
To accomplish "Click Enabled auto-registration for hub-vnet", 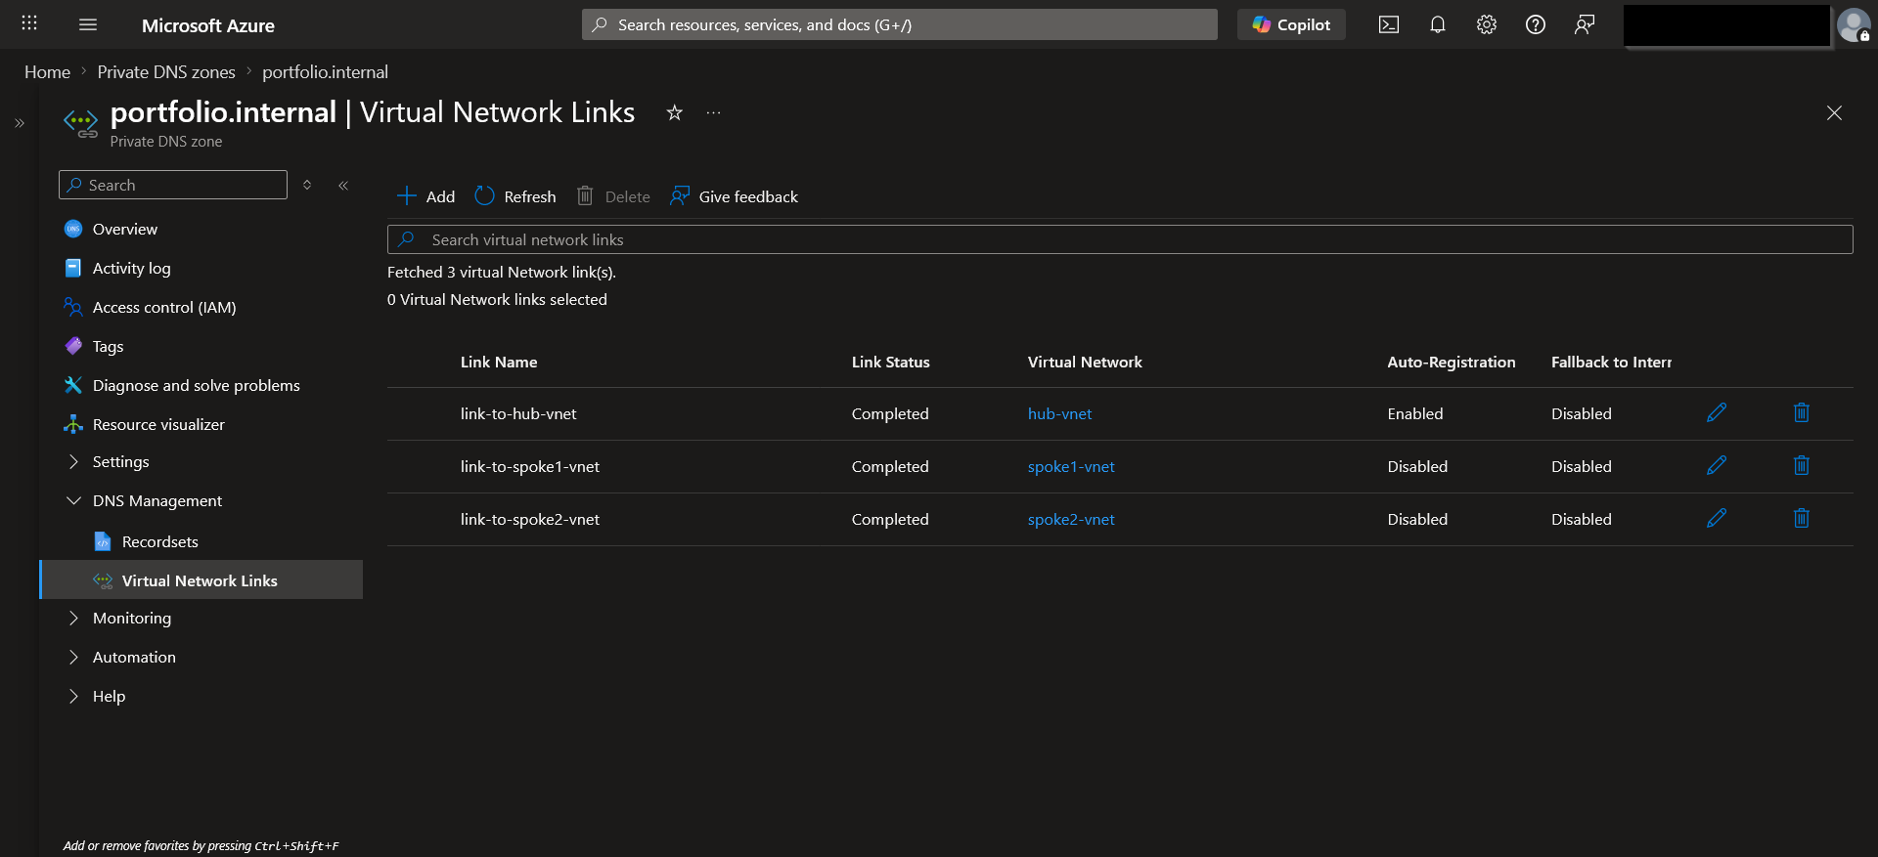I will [1415, 413].
